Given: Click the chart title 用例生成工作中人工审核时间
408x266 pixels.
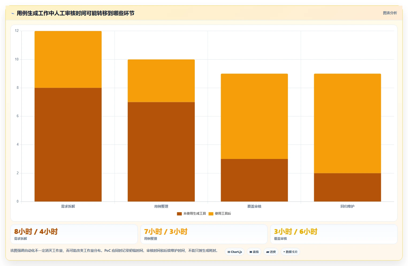Looking at the screenshot, I should click(x=75, y=13).
